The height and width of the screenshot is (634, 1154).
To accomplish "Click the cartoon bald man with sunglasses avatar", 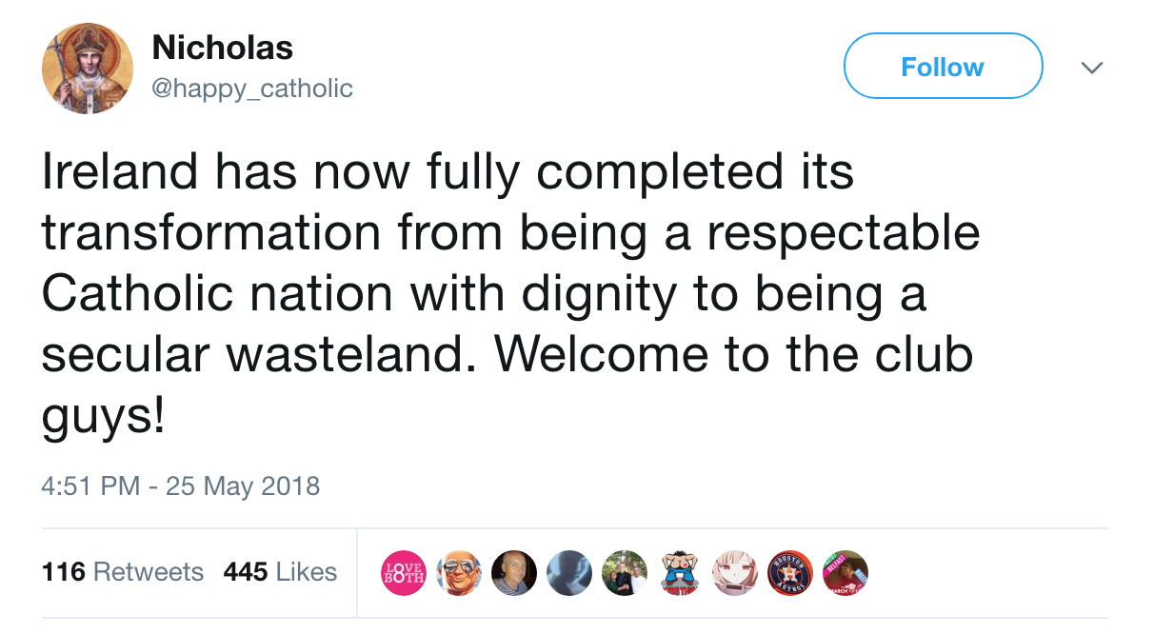I will [x=458, y=572].
